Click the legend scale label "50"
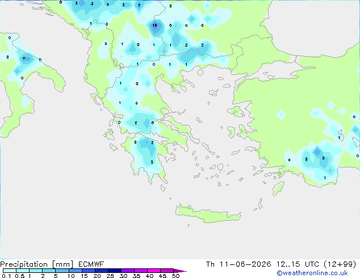This screenshot has width=360, height=278. click(x=175, y=276)
